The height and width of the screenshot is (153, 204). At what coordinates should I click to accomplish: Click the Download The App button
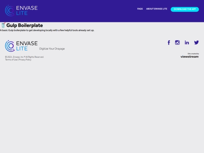point(185,9)
